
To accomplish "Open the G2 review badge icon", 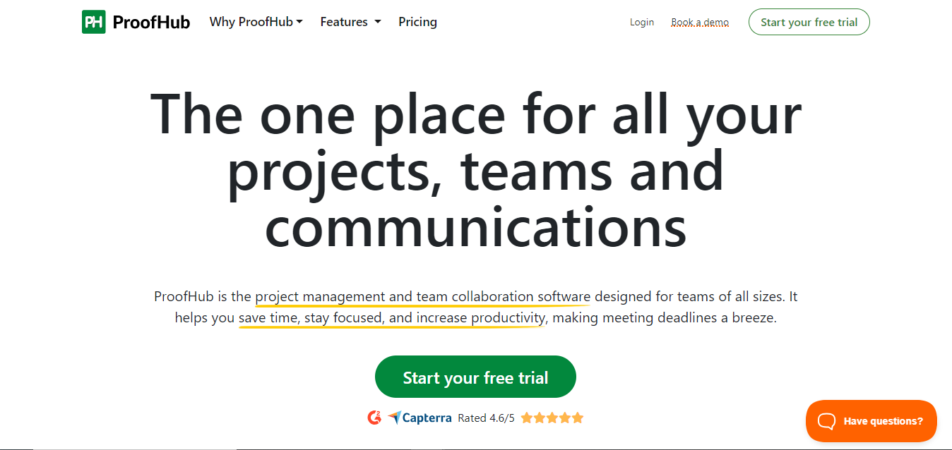I will tap(374, 418).
